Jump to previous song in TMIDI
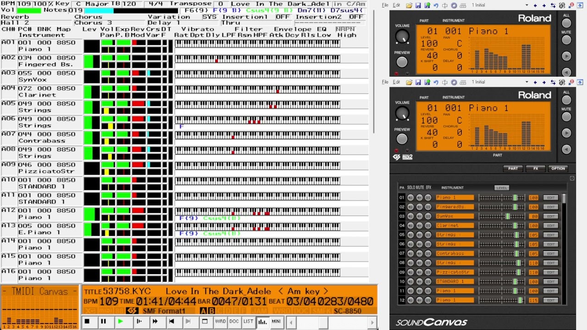This screenshot has width=587, height=330. 172,322
